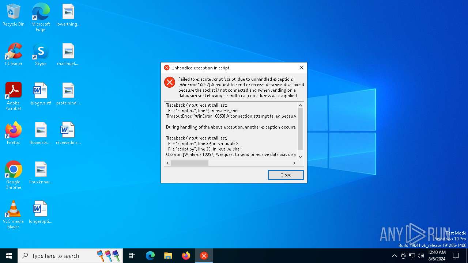Click the traceback horizontal scrollbar left arrow
This screenshot has height=263, width=468.
click(167, 163)
